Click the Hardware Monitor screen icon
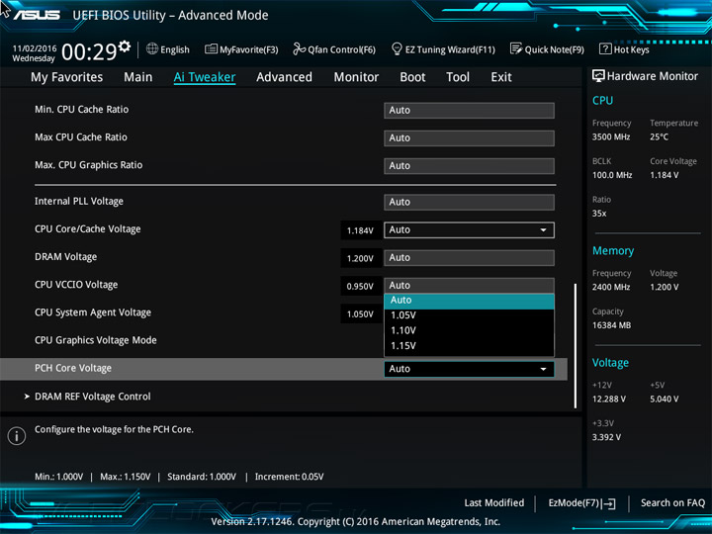This screenshot has width=712, height=534. 598,76
